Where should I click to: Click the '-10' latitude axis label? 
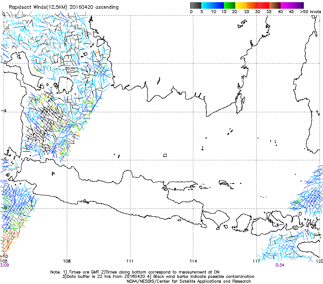pyautogui.click(x=4, y=256)
